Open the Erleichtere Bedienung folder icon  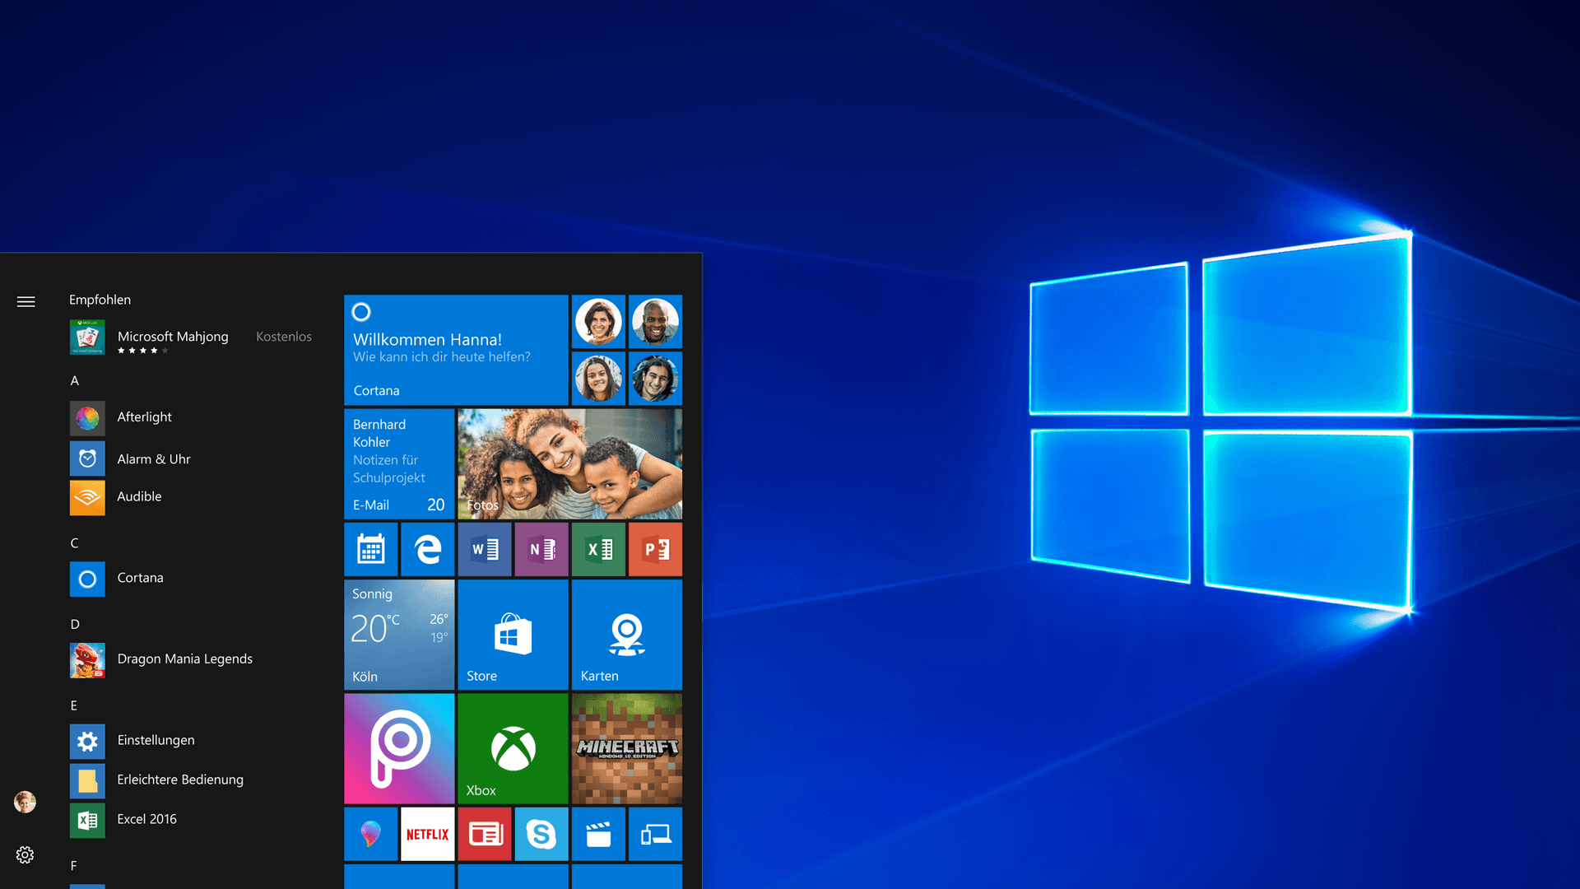87,781
